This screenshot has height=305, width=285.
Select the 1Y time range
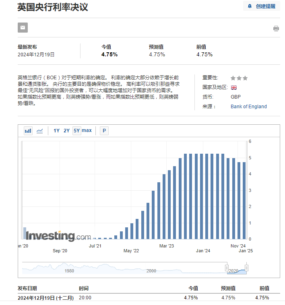coord(56,130)
